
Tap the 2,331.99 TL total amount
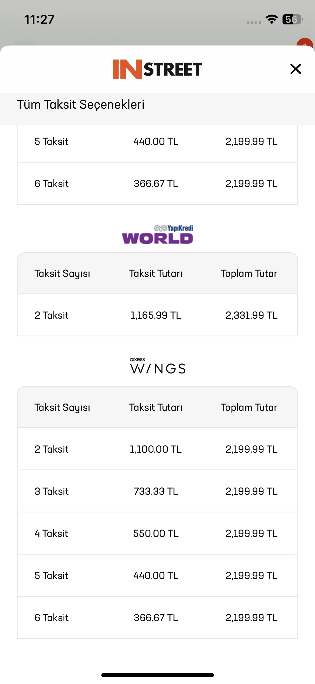click(x=251, y=315)
